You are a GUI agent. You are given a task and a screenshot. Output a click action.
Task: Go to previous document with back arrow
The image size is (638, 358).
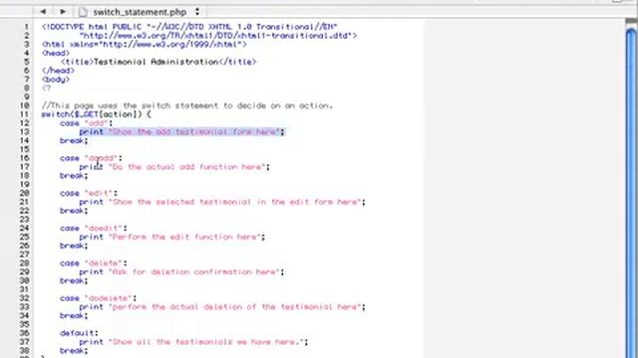[43, 12]
